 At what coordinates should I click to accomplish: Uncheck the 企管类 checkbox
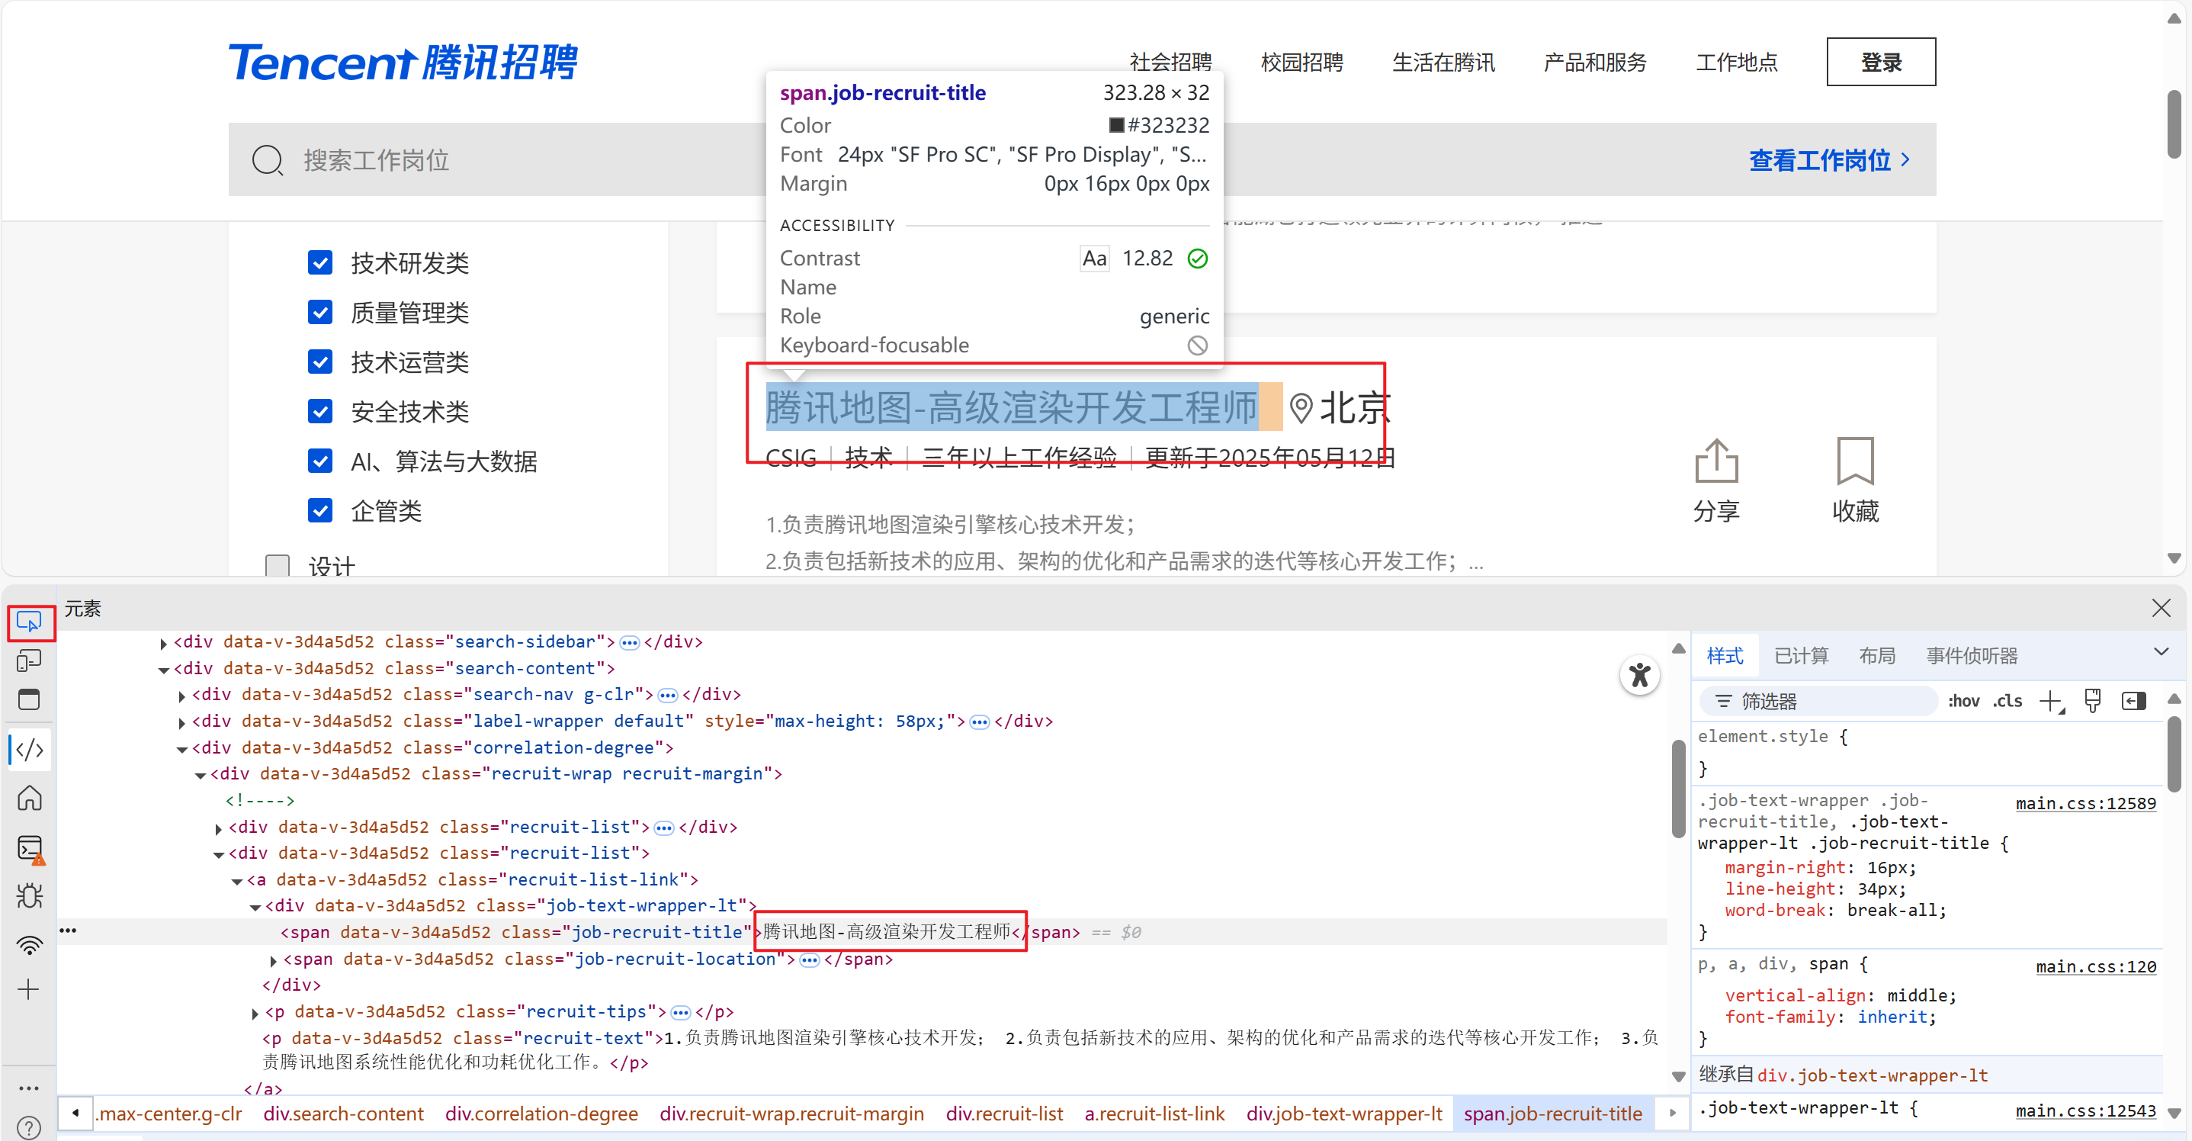click(x=320, y=511)
